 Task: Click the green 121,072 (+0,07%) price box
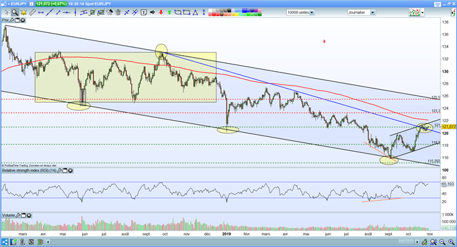51,4
